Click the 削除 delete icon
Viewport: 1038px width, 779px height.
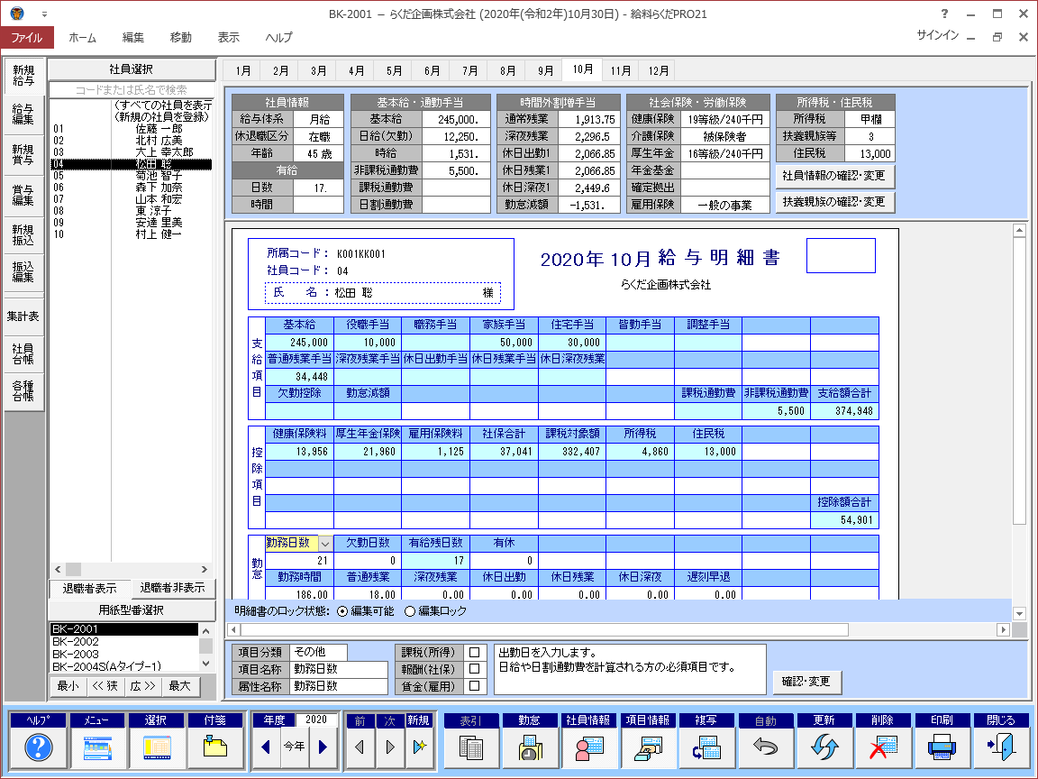[883, 747]
